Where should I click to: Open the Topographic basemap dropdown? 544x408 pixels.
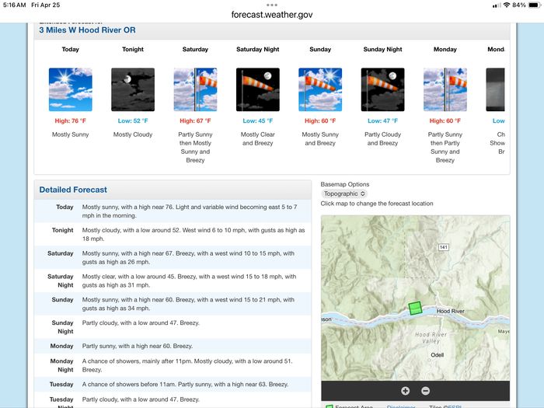tap(343, 194)
